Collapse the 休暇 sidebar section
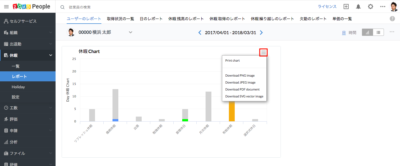 (51, 56)
